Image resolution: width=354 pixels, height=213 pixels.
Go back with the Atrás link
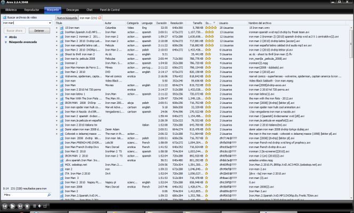point(13,37)
